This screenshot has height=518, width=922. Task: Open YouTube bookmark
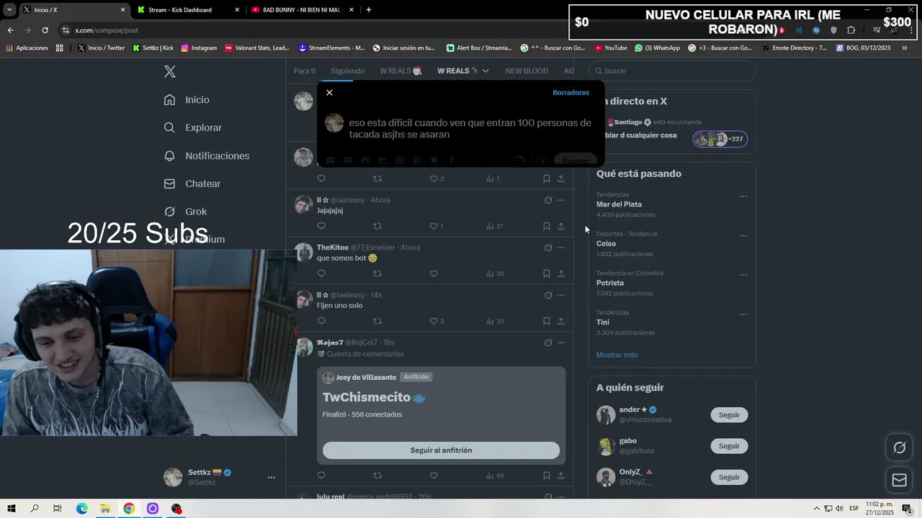[610, 48]
